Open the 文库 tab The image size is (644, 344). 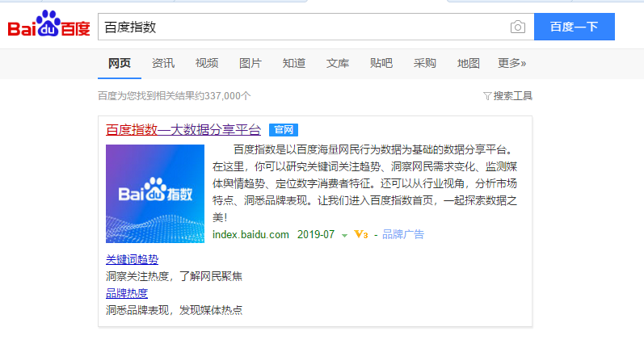338,63
